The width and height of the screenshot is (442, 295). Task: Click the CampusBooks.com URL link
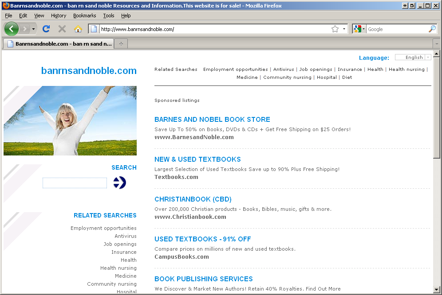(182, 257)
